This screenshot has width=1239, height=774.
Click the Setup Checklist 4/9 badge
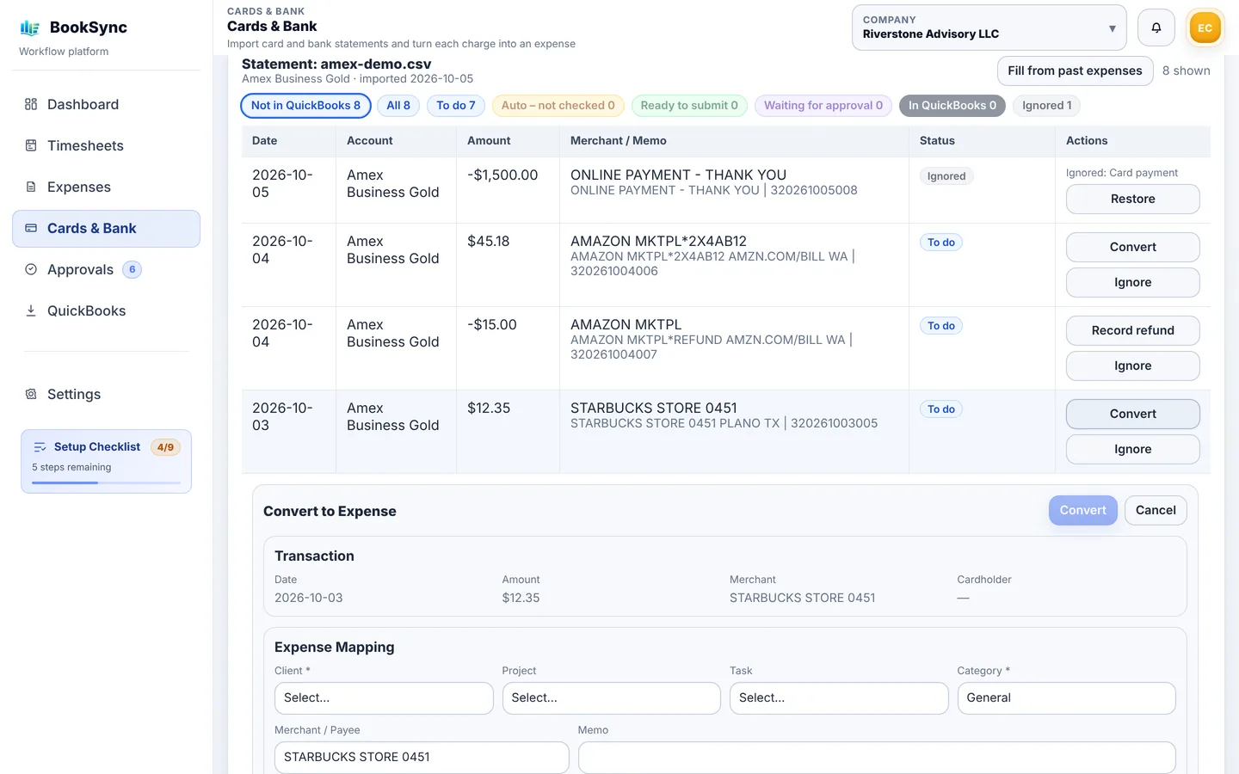click(x=165, y=447)
